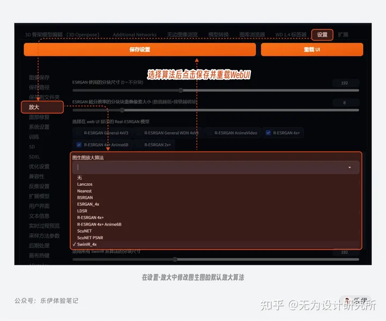Screen dimensions: 386x321
Task: Open the 图生图放大算法 dropdown arrow
Action: click(x=350, y=167)
